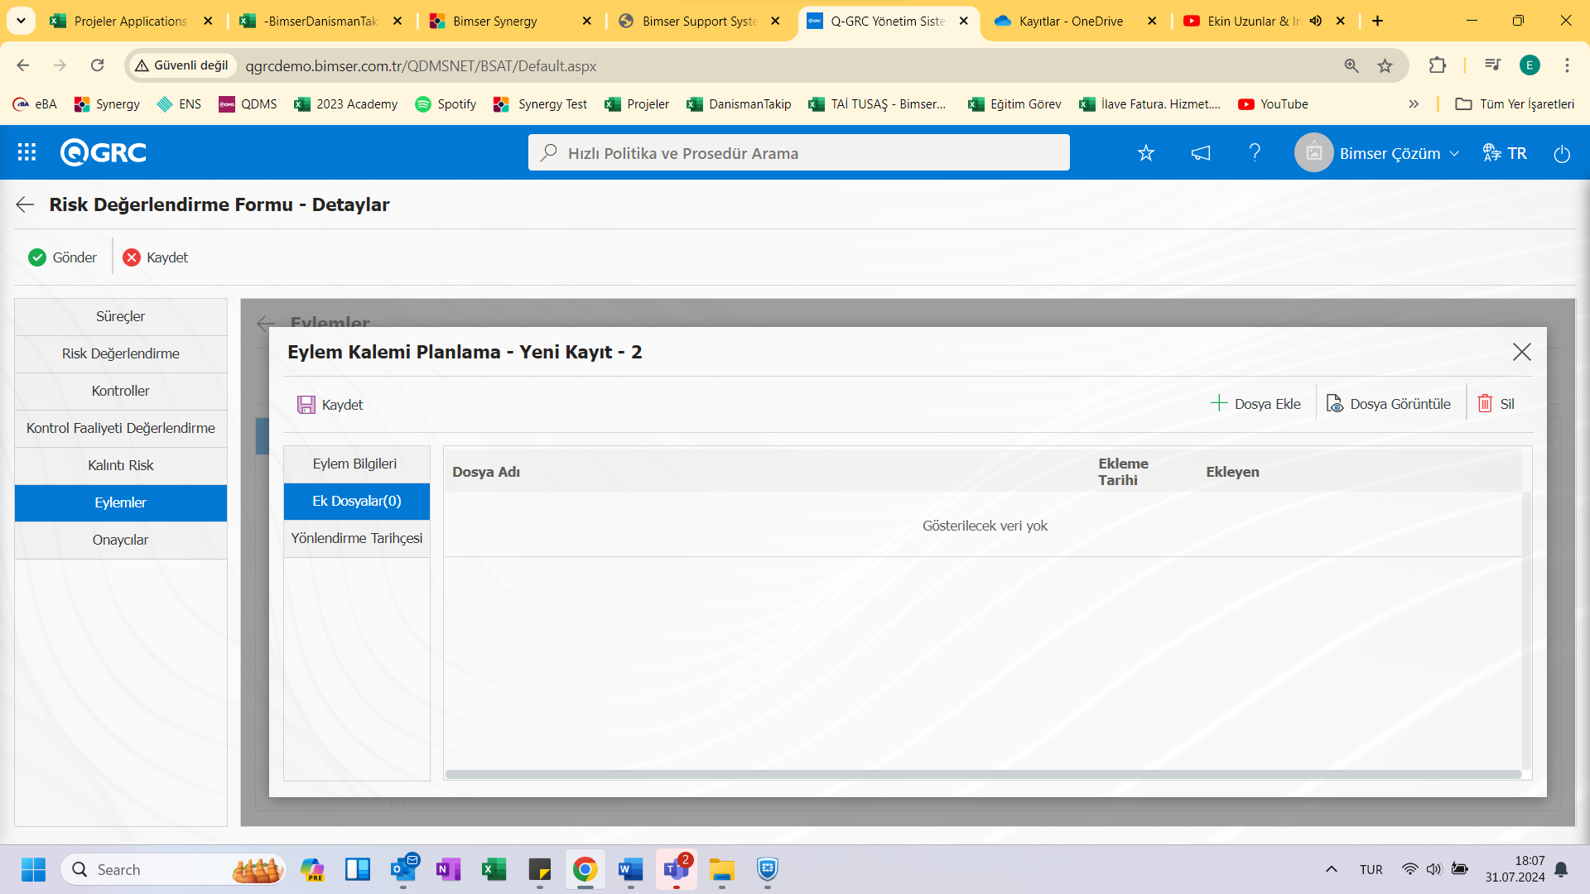This screenshot has height=894, width=1590.
Task: Save the record with dialog Kaydet
Action: tap(330, 405)
